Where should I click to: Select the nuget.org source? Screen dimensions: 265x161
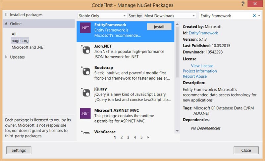(x=20, y=41)
